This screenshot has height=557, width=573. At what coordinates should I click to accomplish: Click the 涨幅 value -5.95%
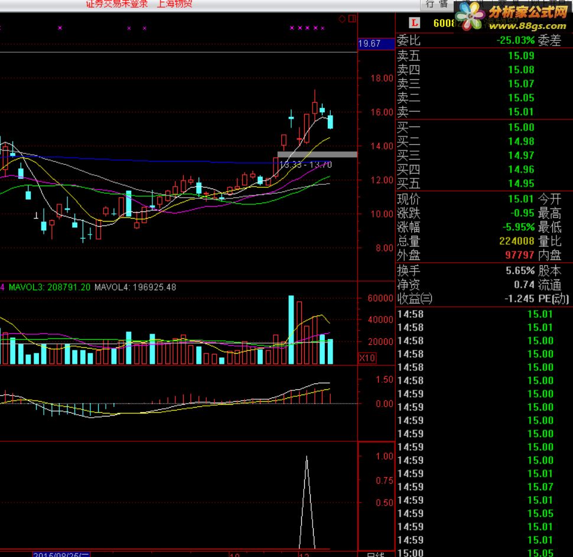(x=519, y=227)
